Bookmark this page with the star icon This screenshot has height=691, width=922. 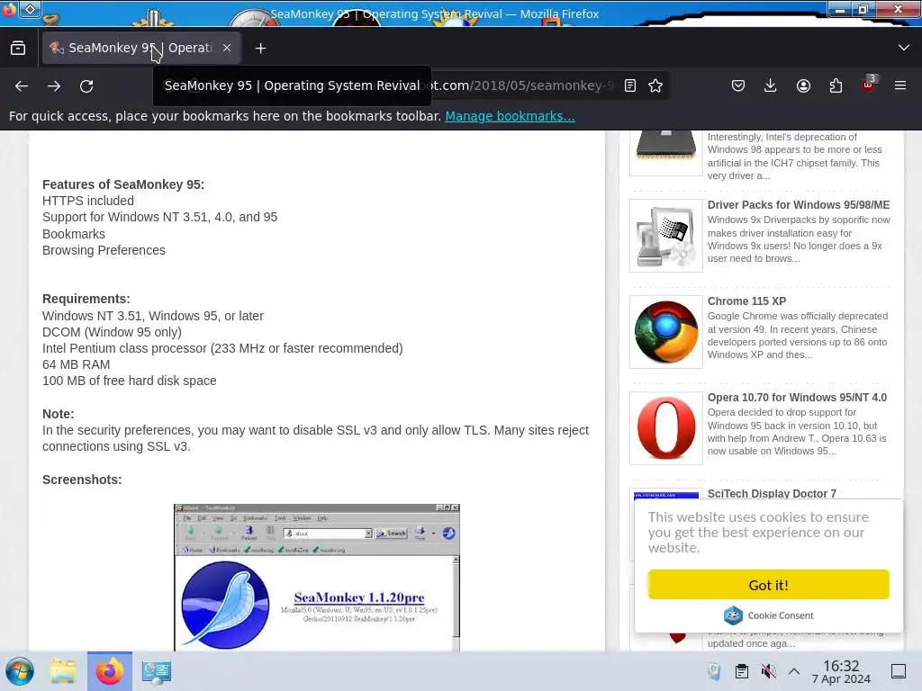pos(655,85)
